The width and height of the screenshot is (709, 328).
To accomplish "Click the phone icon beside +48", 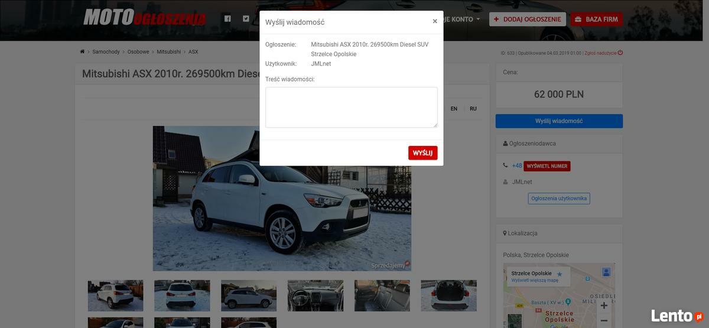I will (x=505, y=165).
